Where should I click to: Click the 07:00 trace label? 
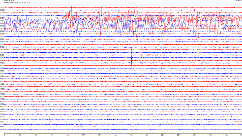click(x=2, y=44)
